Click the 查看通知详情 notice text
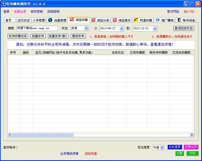 point(162,44)
